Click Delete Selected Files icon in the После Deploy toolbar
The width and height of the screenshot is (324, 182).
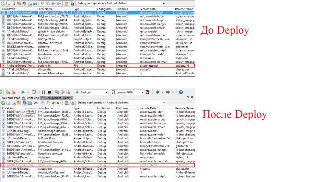click(14, 103)
